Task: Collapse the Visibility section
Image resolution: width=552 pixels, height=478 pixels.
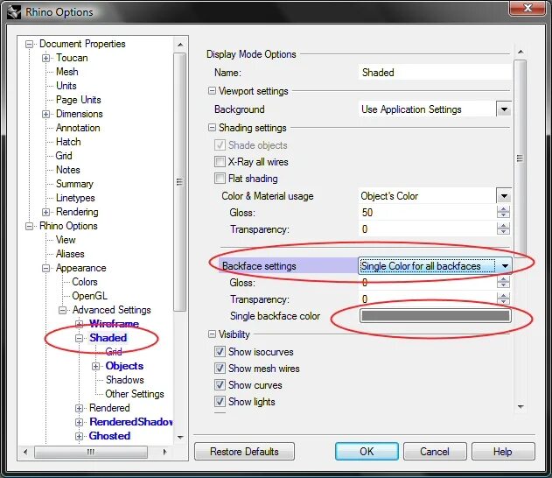Action: pos(212,334)
